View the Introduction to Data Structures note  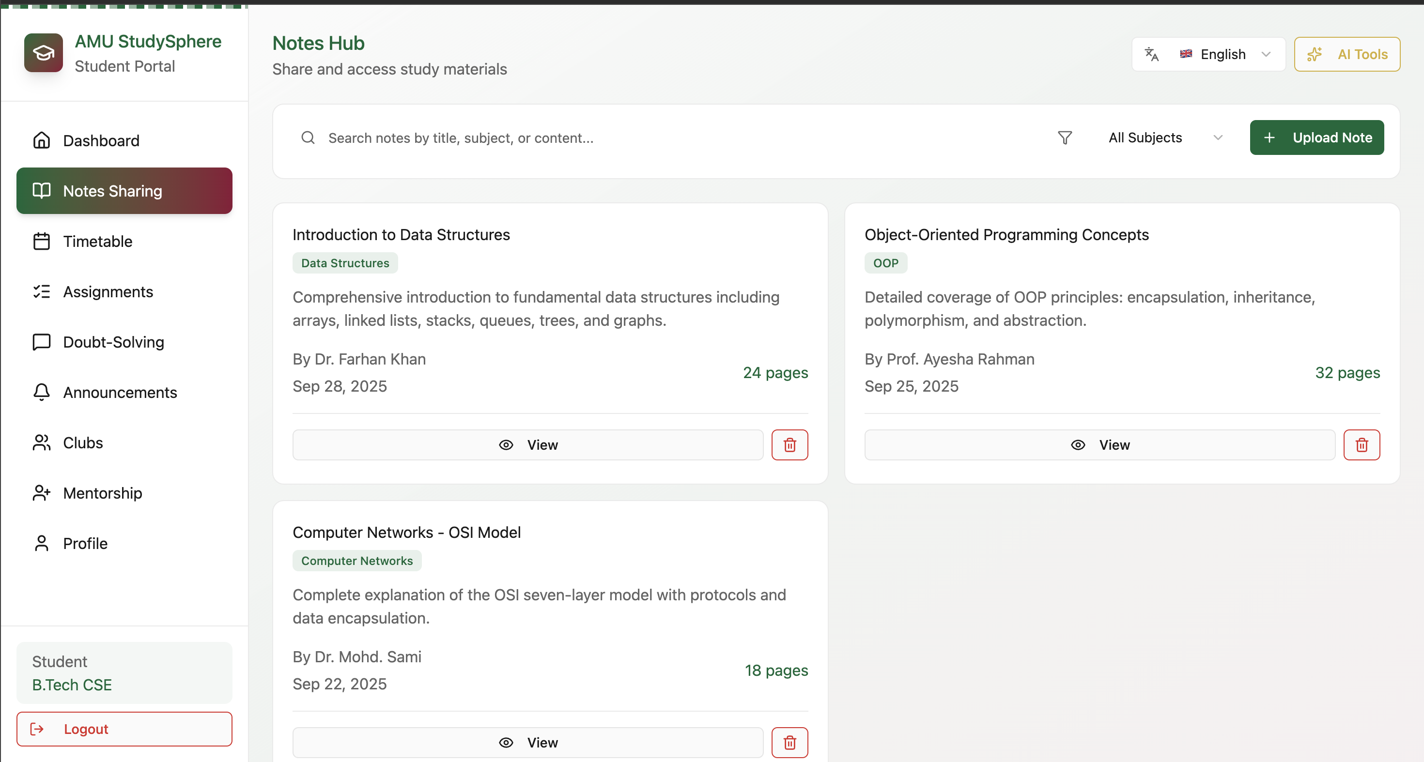[x=527, y=445]
